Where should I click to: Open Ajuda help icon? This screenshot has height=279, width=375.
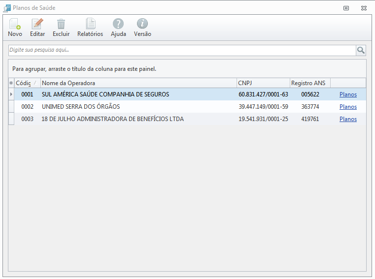(x=118, y=24)
